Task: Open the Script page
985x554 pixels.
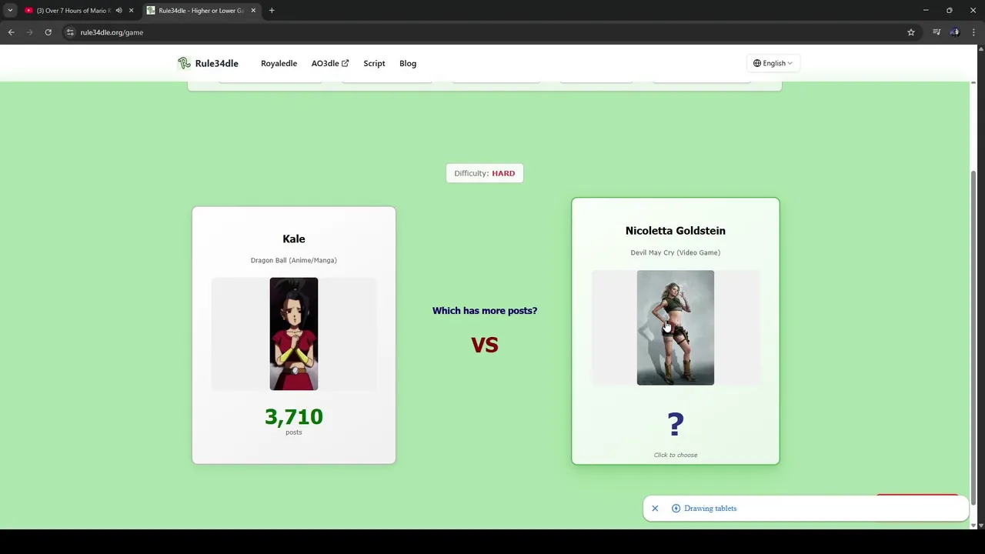Action: tap(374, 63)
